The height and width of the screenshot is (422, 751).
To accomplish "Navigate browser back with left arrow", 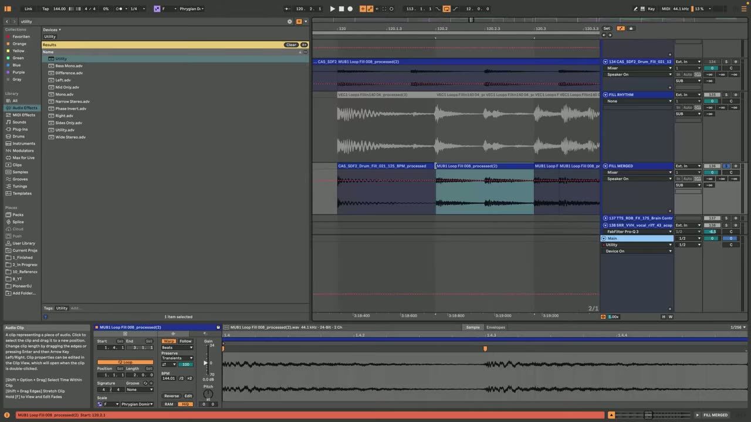I will click(7, 22).
